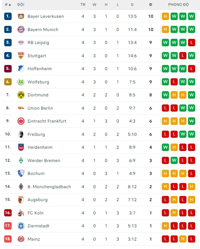Click Bayer Leverkusen's orange H form badge
Screen dimensions: 200x249
pos(165,16)
